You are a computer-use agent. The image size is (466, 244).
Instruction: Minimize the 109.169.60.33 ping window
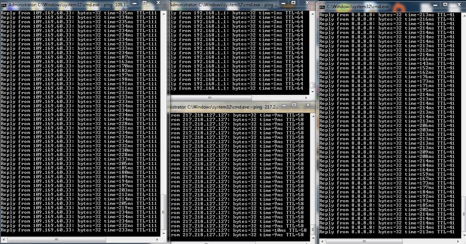[134, 3]
